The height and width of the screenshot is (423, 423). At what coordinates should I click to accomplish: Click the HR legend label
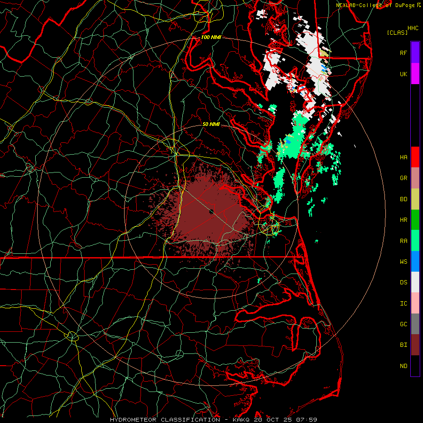click(404, 220)
